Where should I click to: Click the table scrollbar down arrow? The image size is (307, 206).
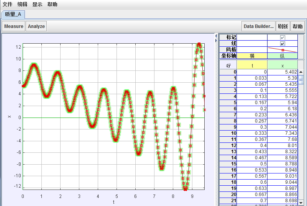click(301, 203)
